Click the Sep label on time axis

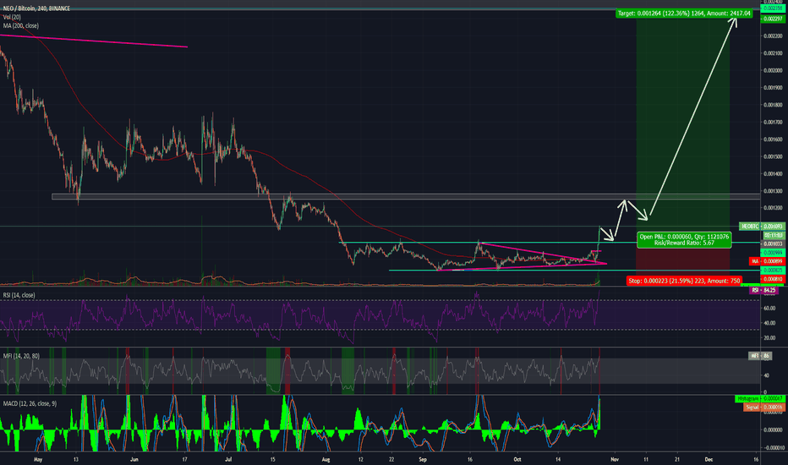point(423,459)
